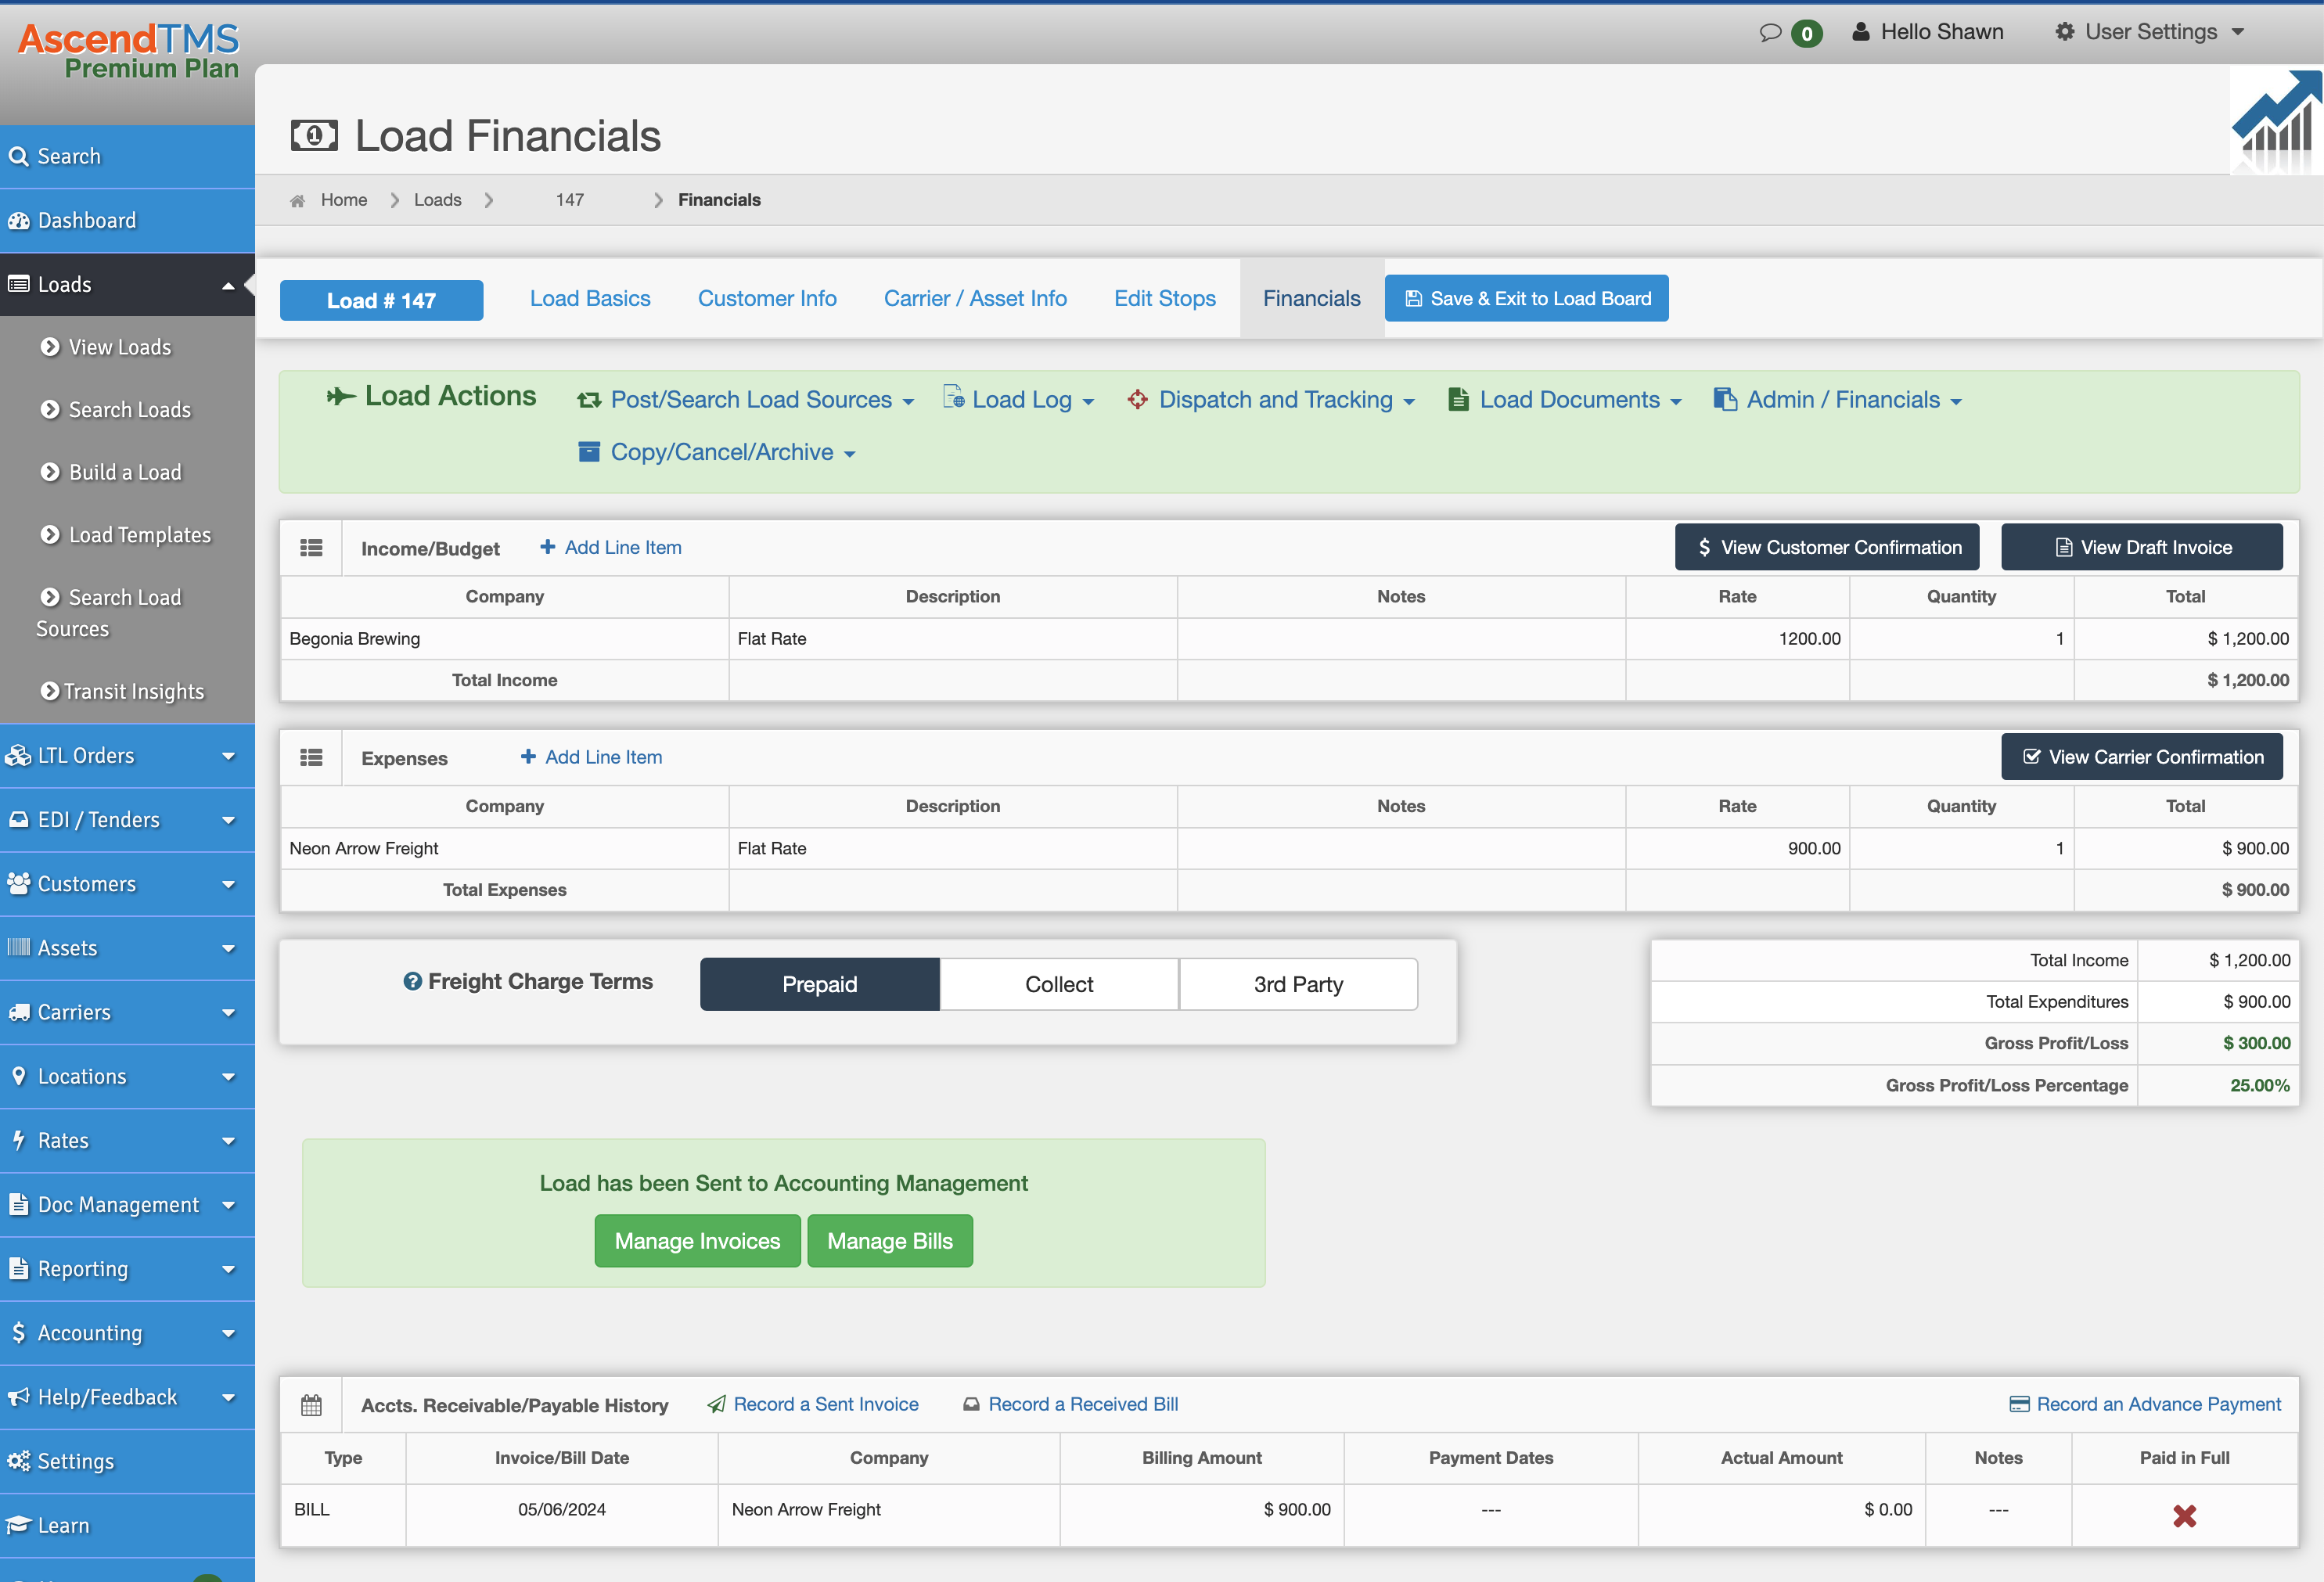Click the Admin / Financials clipboard icon
The width and height of the screenshot is (2324, 1582).
(1724, 399)
